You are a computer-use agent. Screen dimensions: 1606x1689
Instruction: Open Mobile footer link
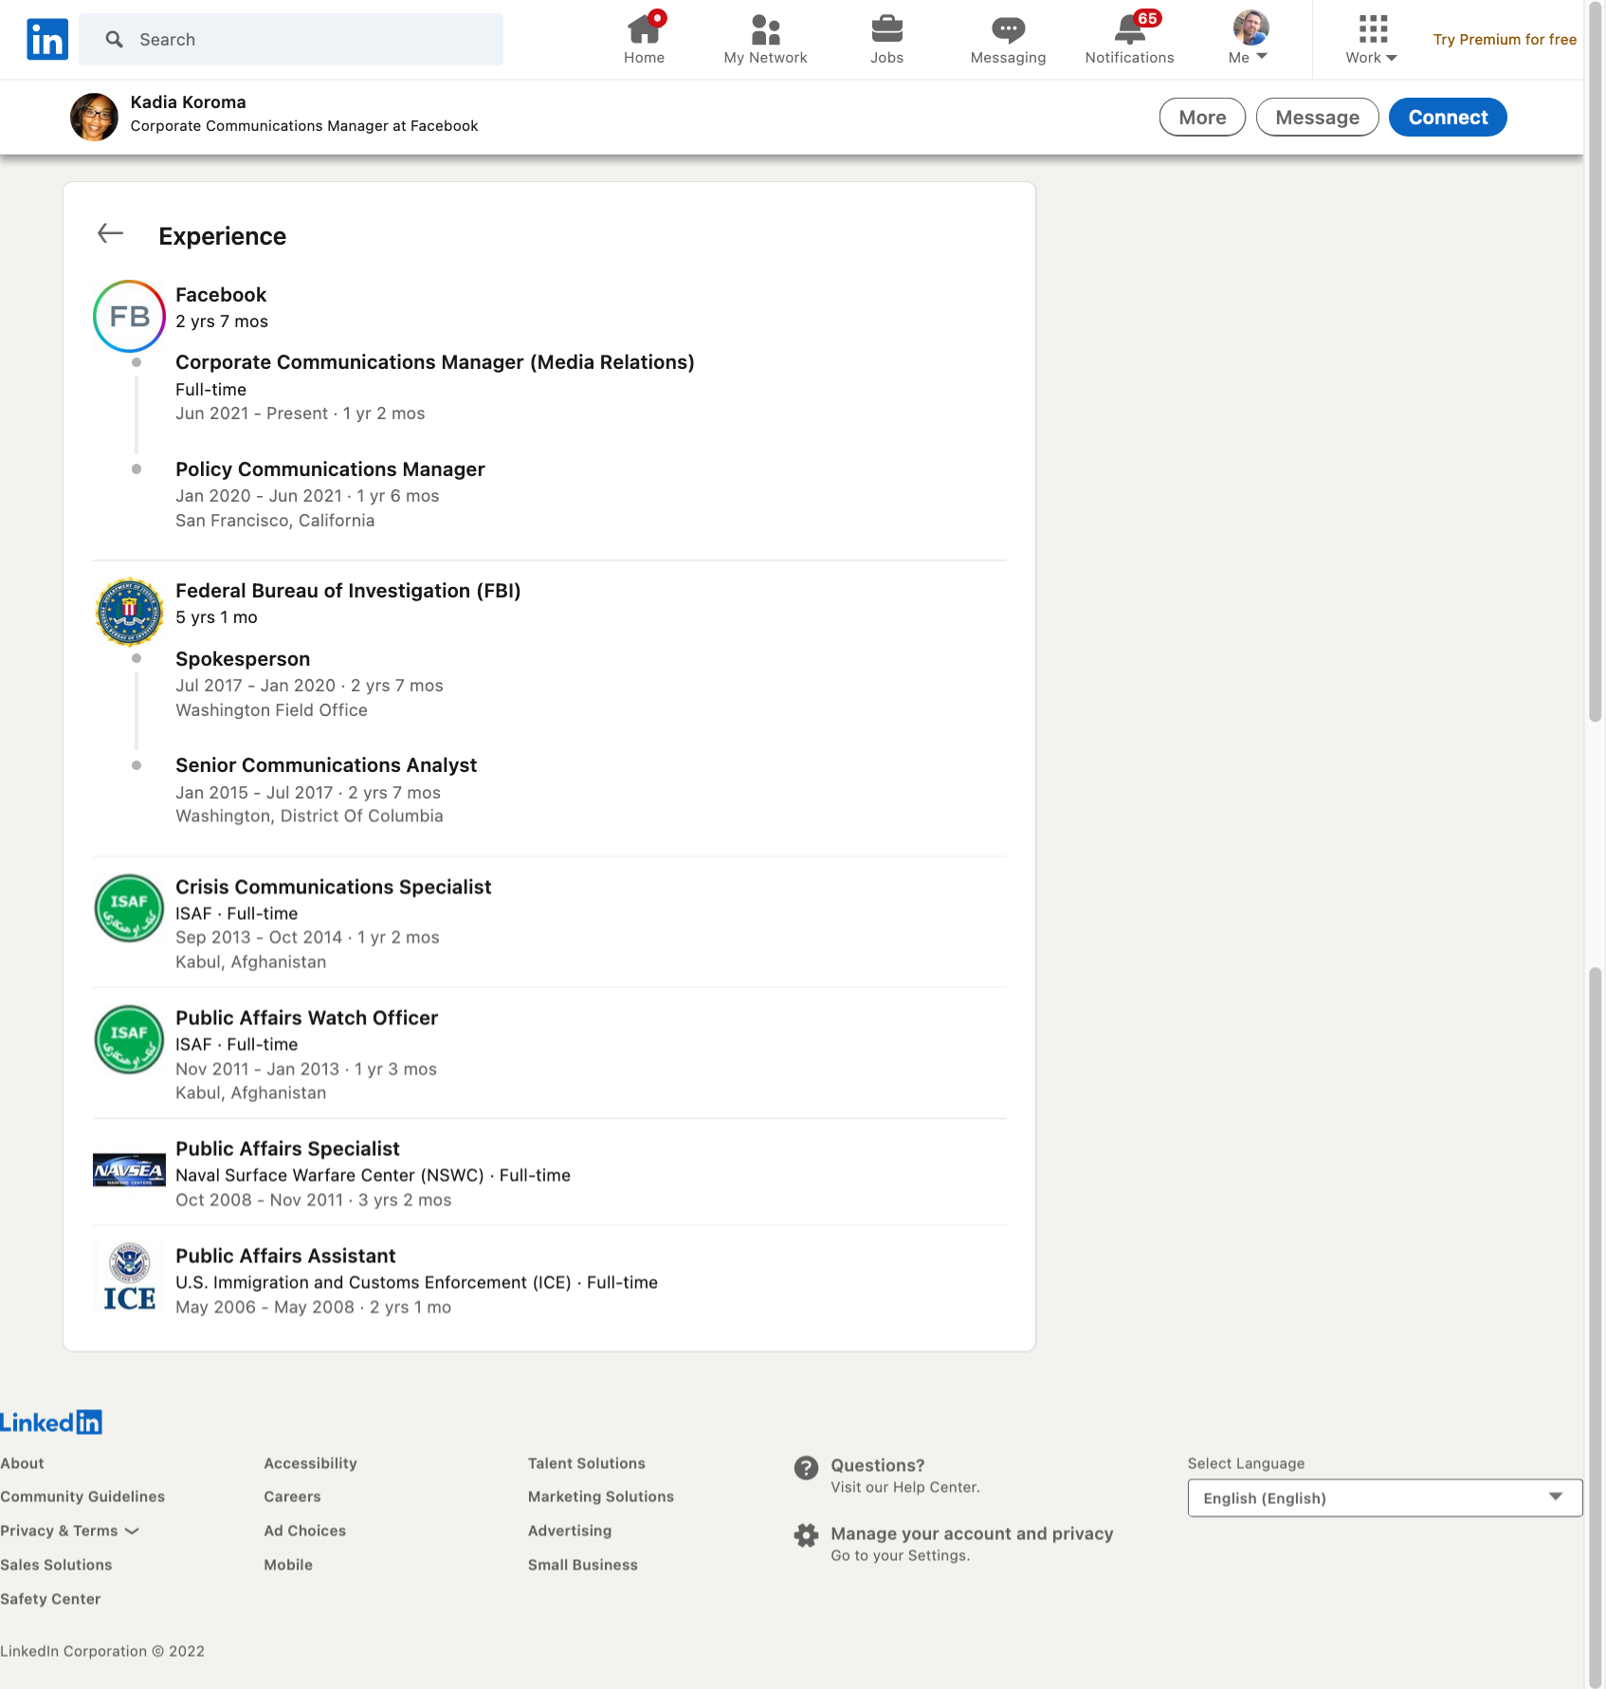coord(288,1565)
